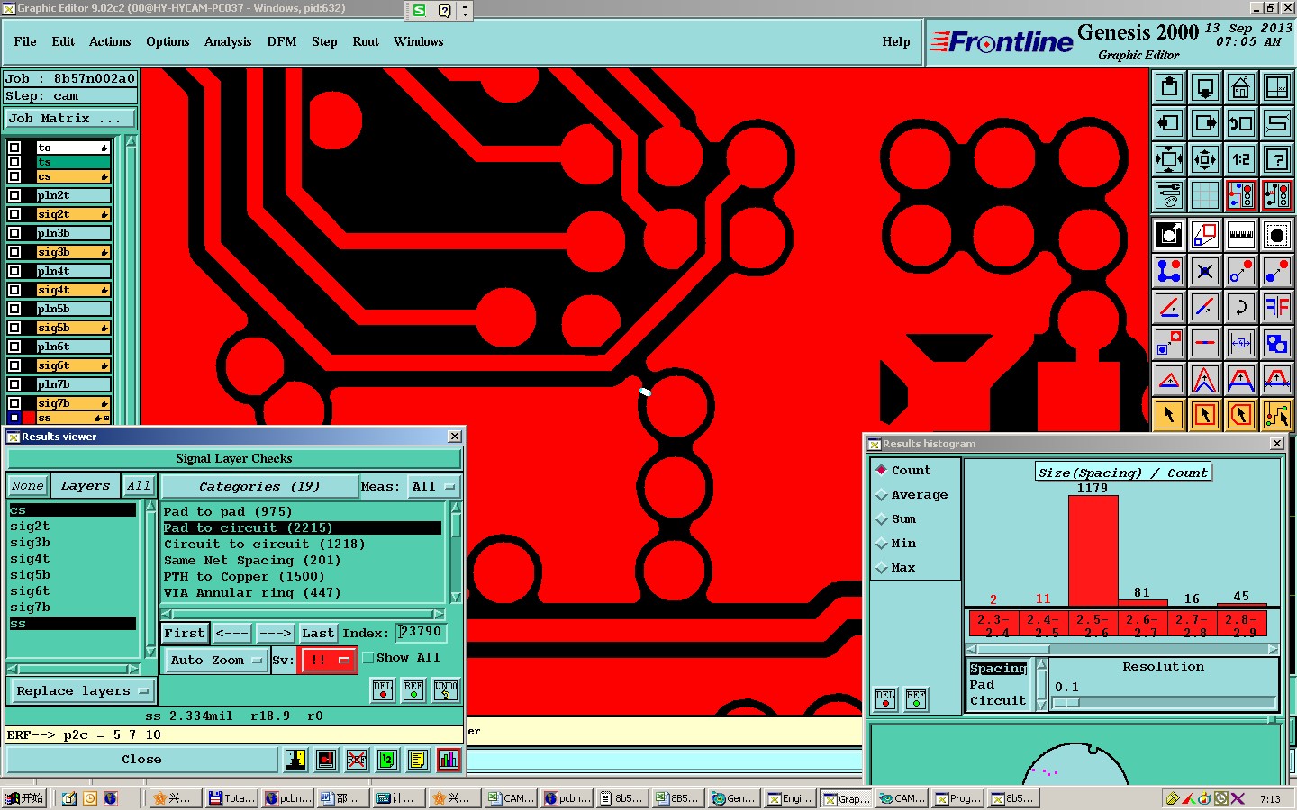Click the Start button on the taskbar
This screenshot has height=810, width=1297.
point(24,798)
